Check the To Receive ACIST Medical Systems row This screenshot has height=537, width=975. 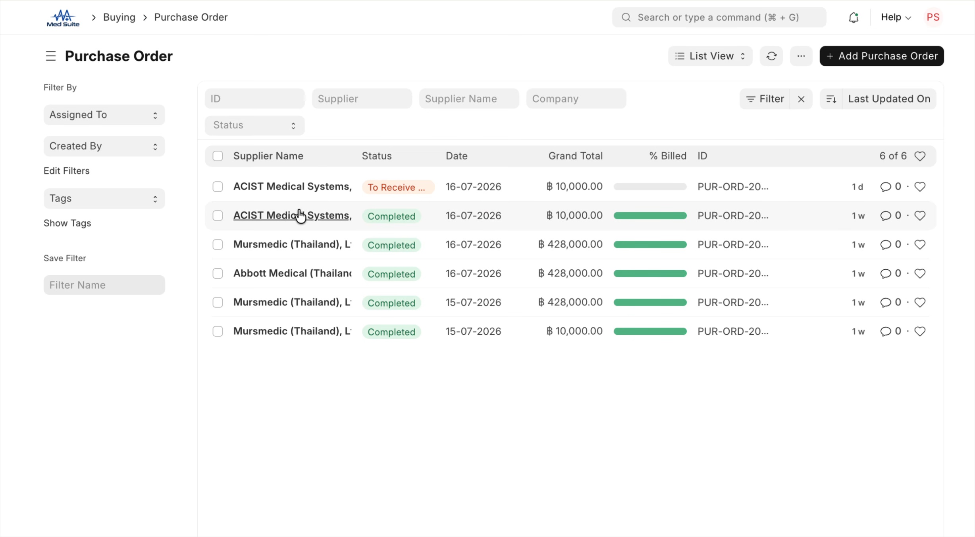(218, 187)
